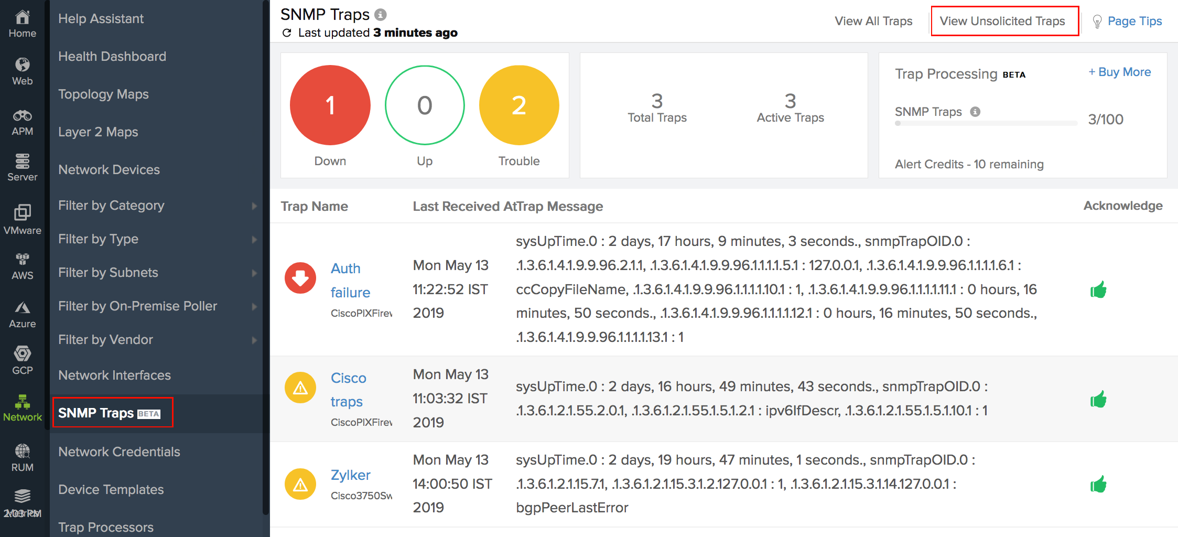Acknowledge the Zylker trap thumbs-up

pos(1098,484)
